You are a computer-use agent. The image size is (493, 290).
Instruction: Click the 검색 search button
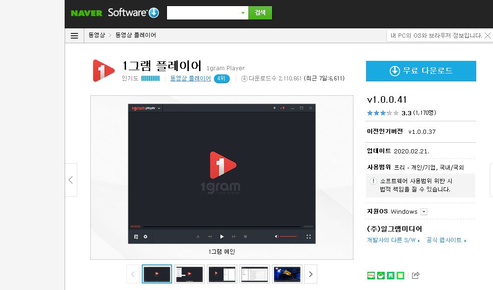pos(260,13)
